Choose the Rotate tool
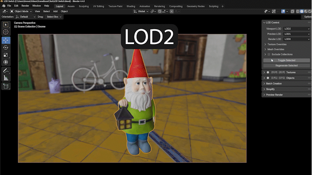Screen dimensions: 312x175 [6, 47]
